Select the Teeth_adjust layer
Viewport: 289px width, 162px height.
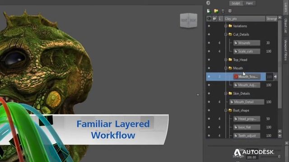click(x=247, y=136)
